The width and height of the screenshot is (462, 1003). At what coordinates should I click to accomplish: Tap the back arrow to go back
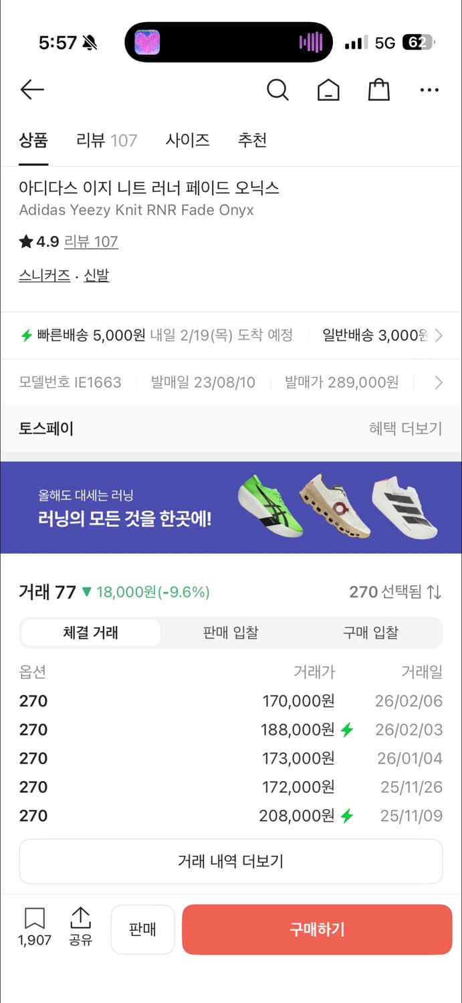31,90
